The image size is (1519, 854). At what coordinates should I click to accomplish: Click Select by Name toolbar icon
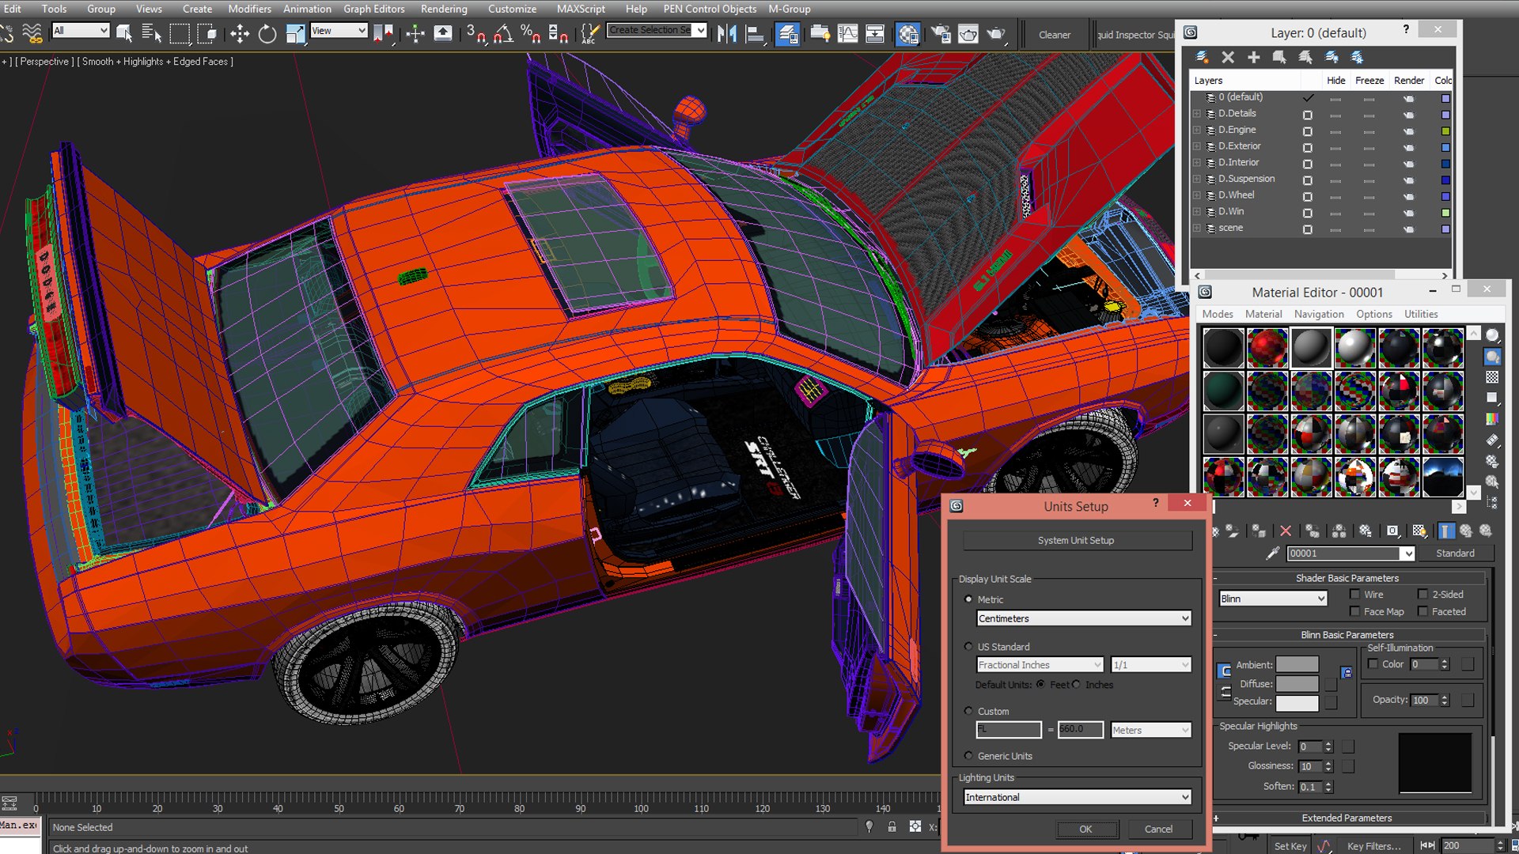tap(151, 34)
